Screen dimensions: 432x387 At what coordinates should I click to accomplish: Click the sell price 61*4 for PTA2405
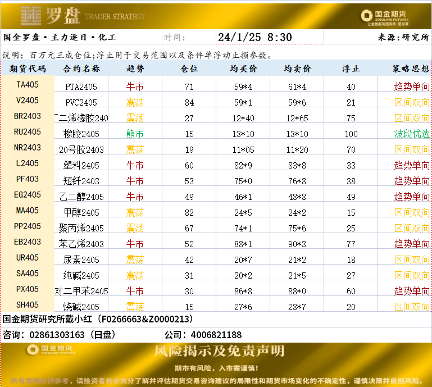pyautogui.click(x=297, y=86)
